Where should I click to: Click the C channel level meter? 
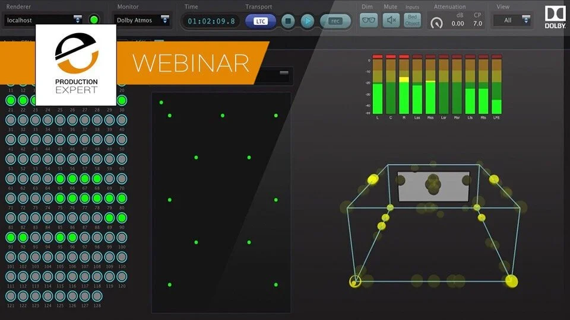[391, 85]
